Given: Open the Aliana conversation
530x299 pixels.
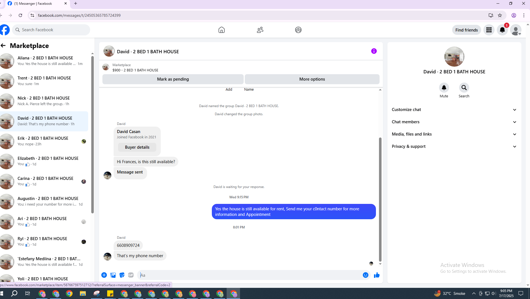Looking at the screenshot, I should [45, 61].
